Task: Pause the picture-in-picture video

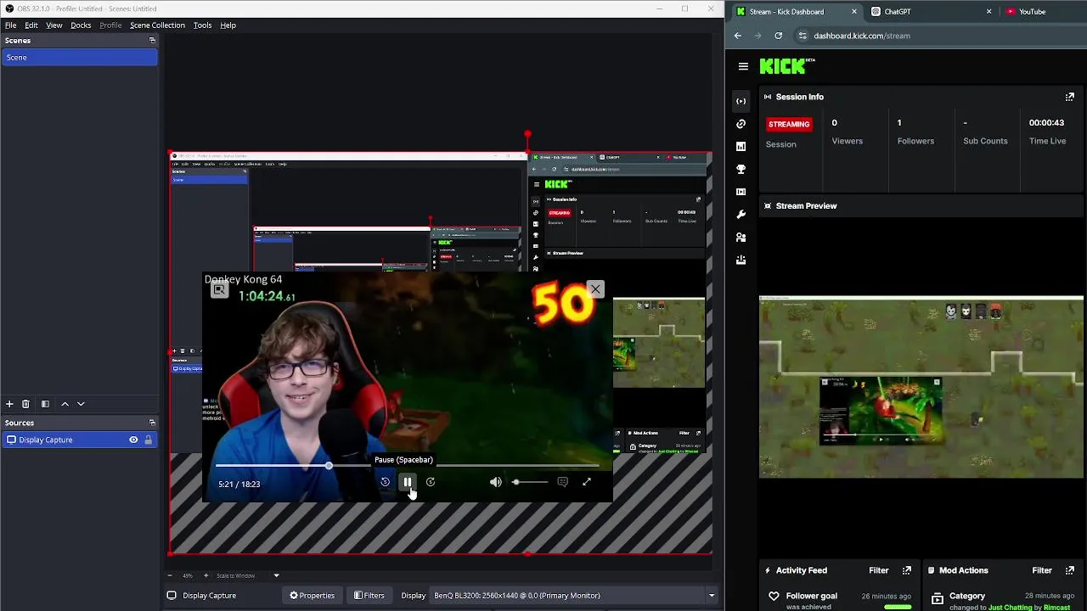Action: click(408, 482)
